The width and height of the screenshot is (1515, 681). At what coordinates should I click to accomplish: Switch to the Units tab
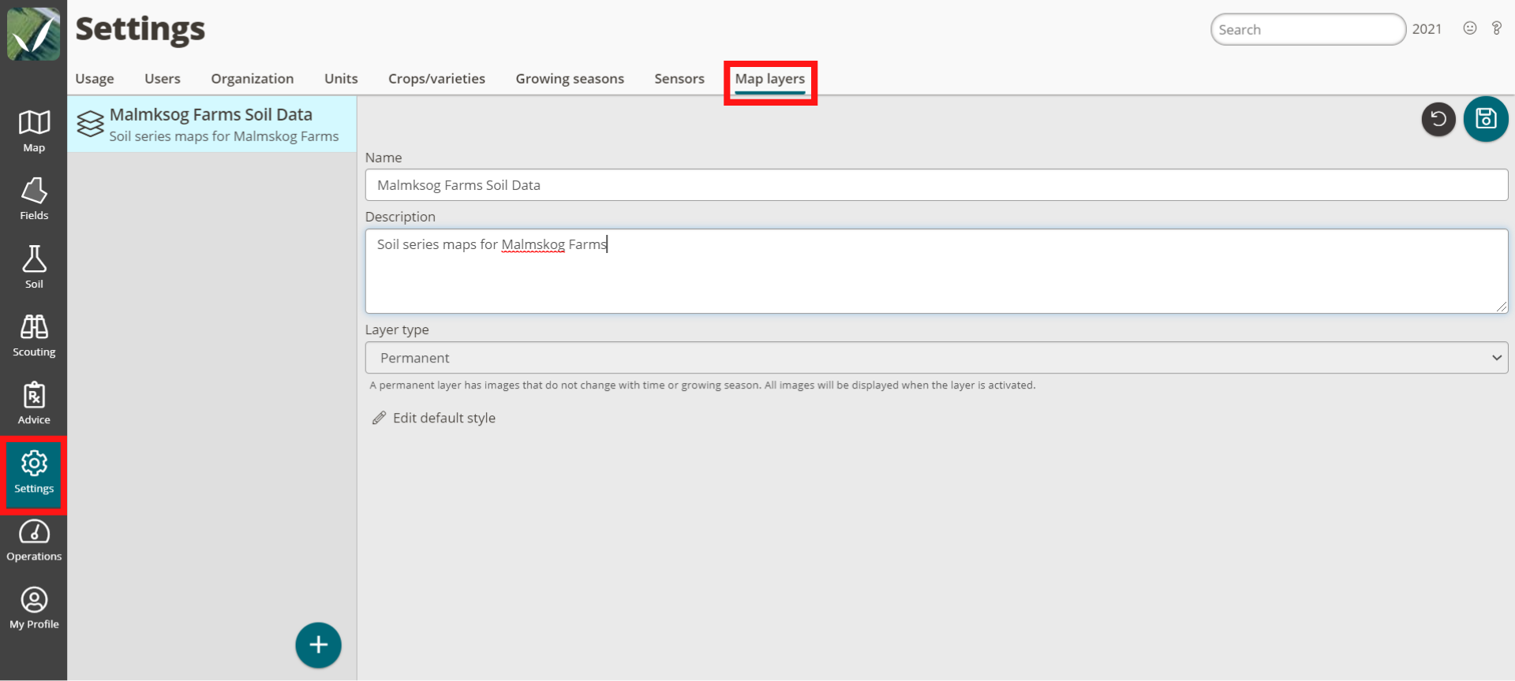point(341,79)
